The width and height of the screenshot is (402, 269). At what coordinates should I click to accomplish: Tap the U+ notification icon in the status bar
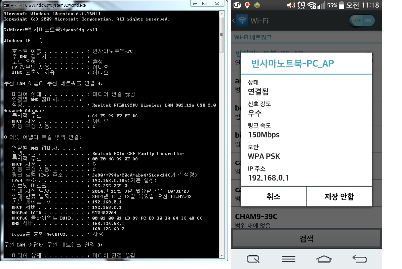(x=237, y=5)
